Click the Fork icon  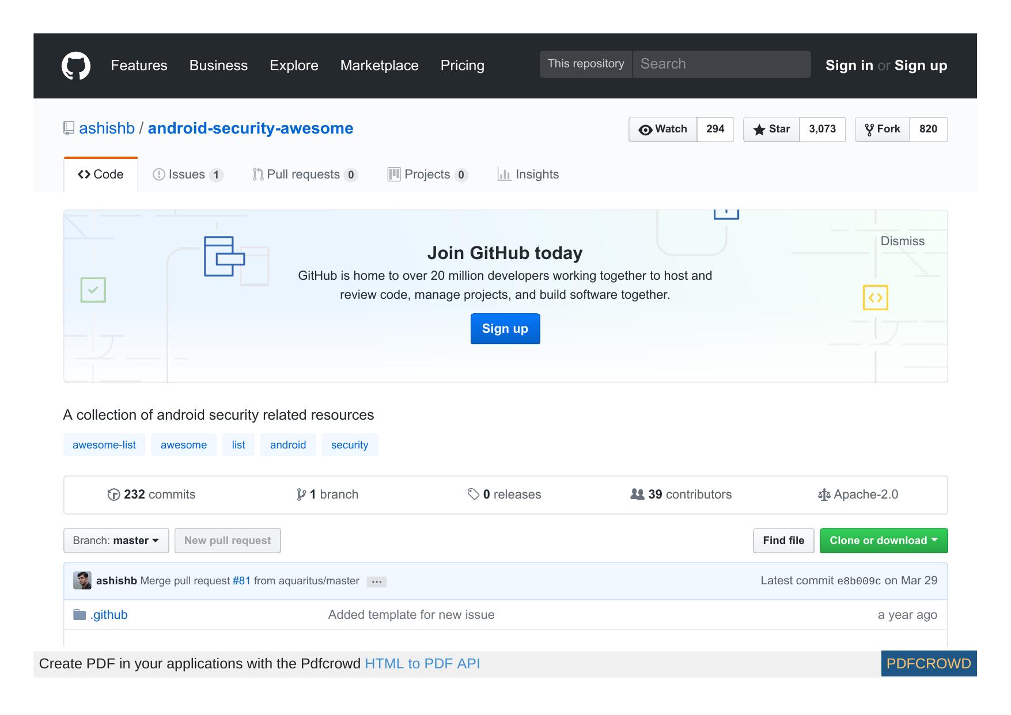[869, 129]
